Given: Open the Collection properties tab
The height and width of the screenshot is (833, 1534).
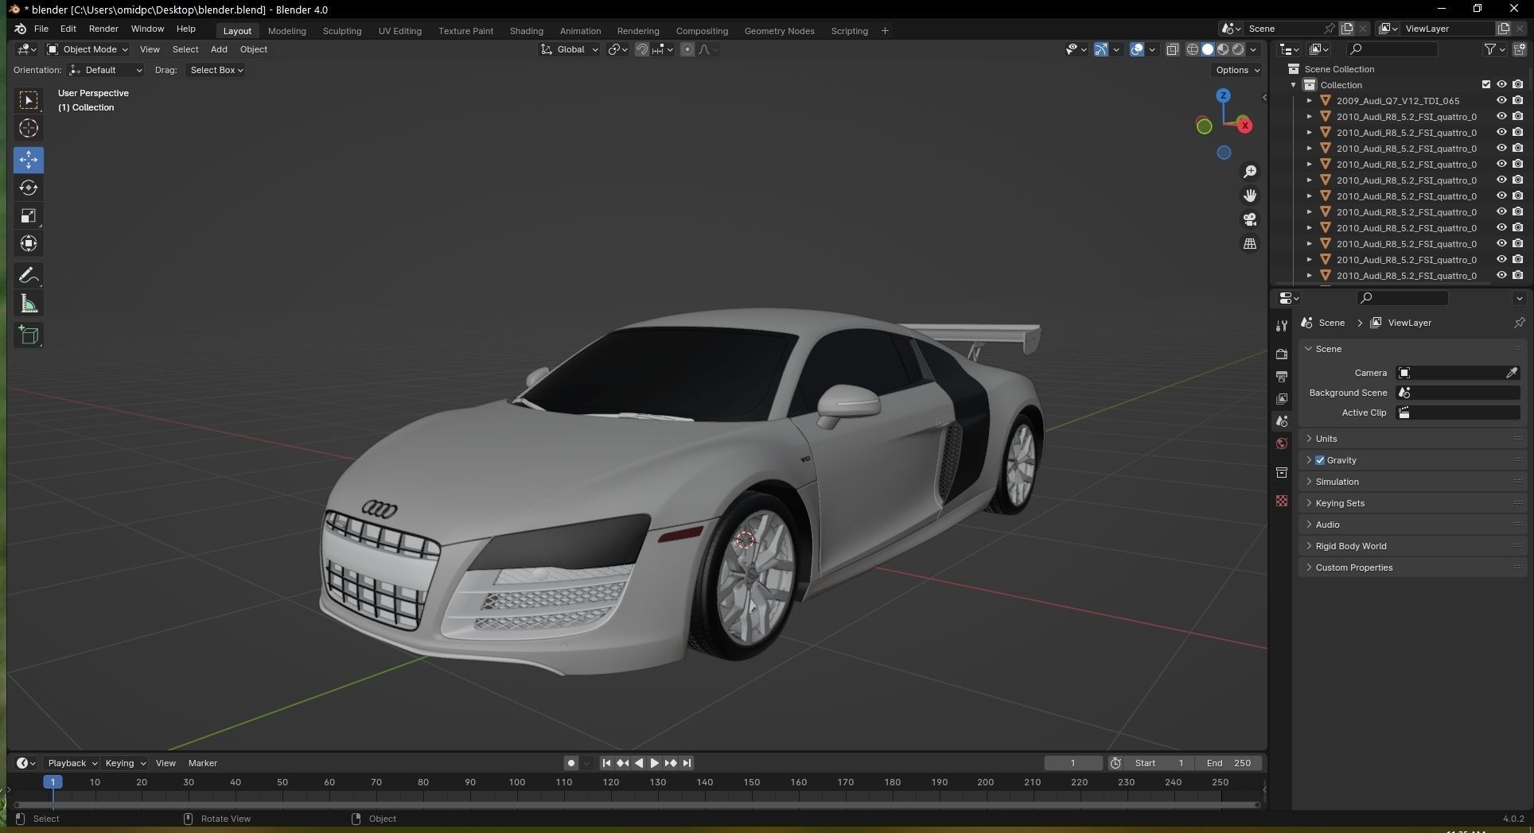Looking at the screenshot, I should point(1282,473).
